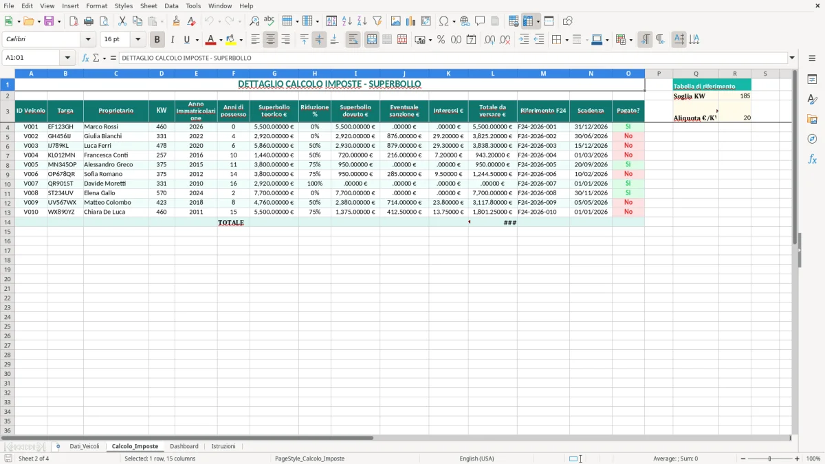Run the spelling check icon
This screenshot has width=825, height=464.
tap(269, 21)
